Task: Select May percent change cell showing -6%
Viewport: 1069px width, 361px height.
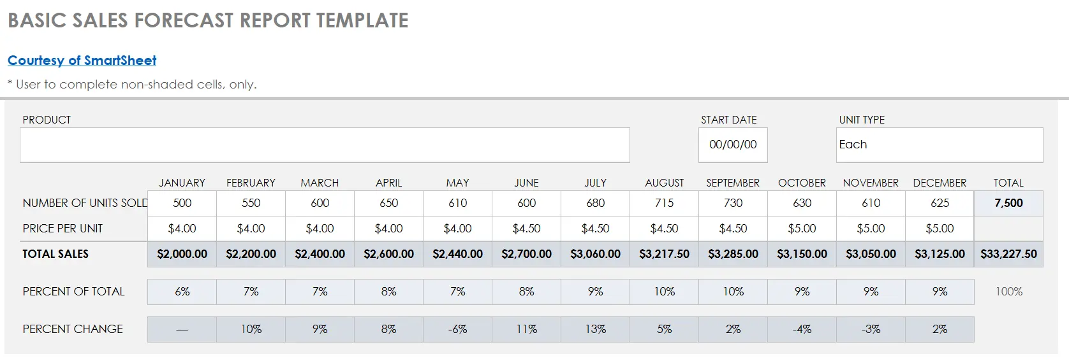Action: pos(457,329)
